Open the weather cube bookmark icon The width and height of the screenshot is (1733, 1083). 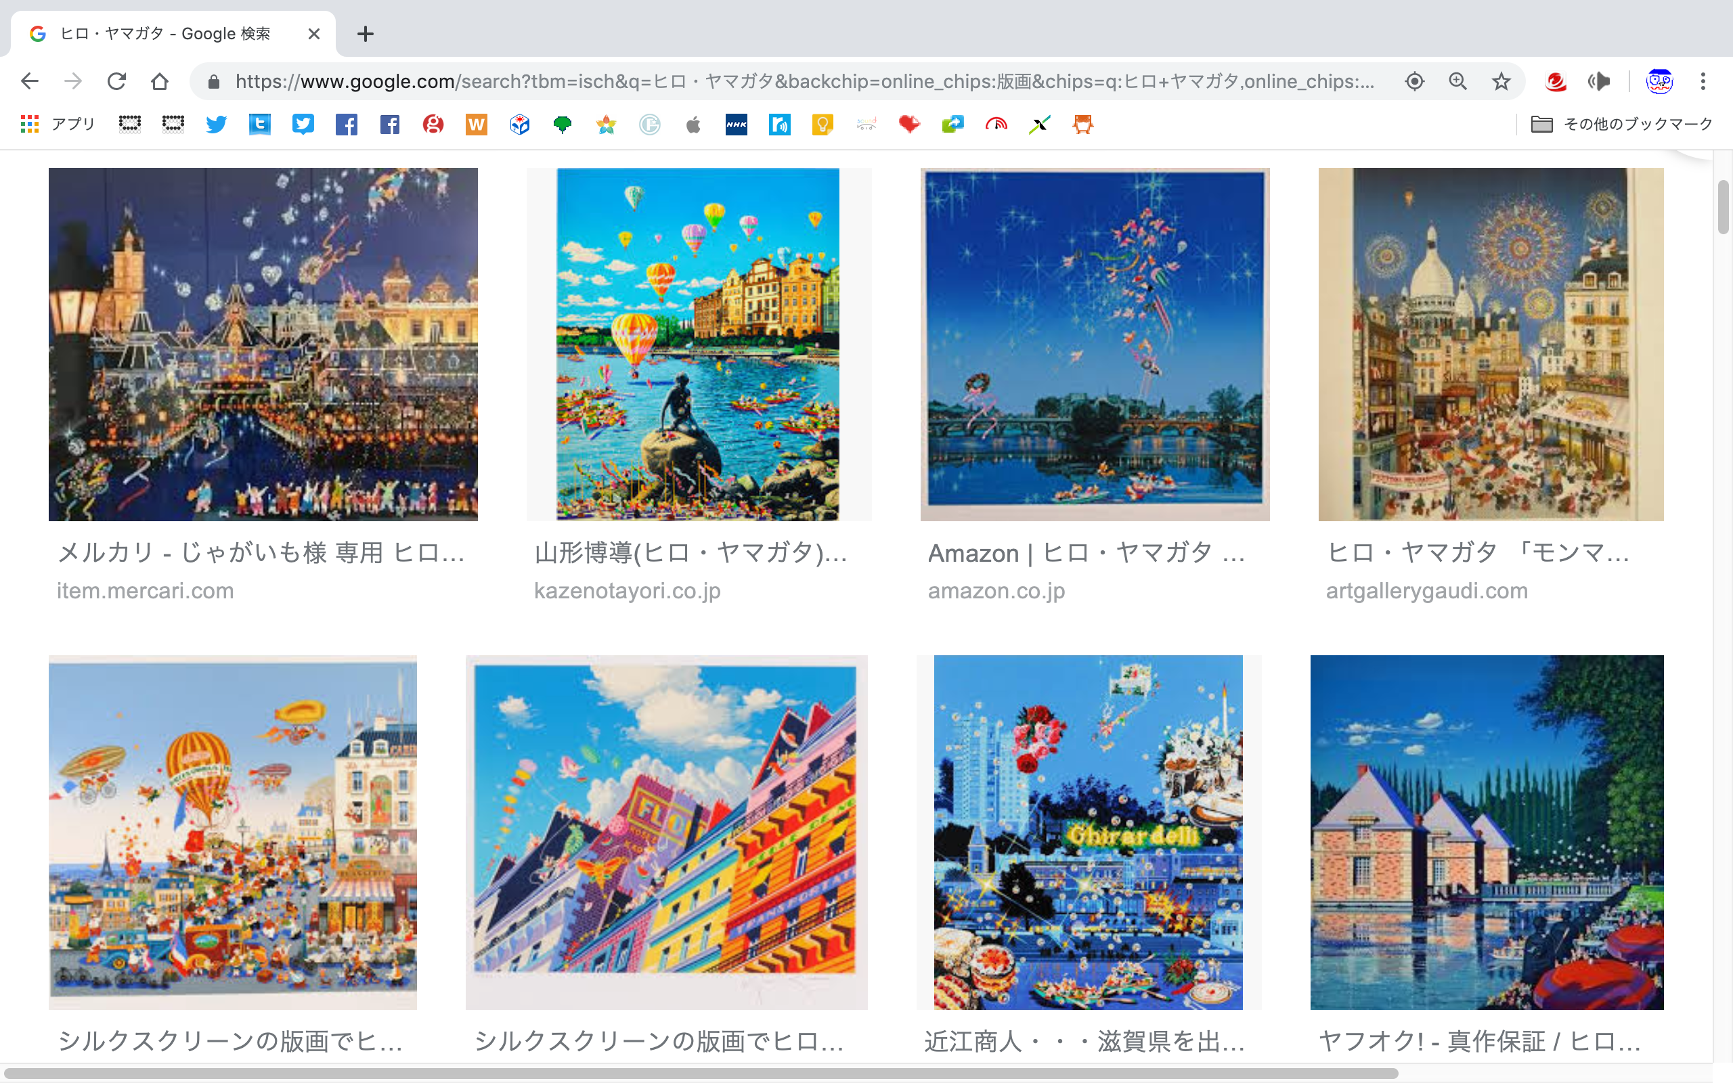point(520,125)
